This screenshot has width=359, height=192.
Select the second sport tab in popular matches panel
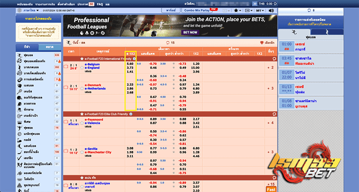327,32
